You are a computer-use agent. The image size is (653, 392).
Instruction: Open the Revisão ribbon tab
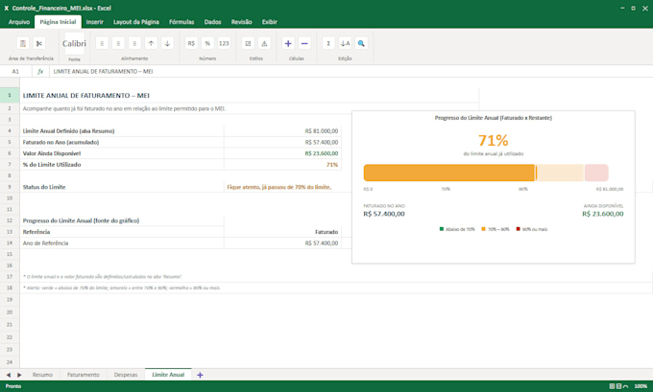coord(242,22)
